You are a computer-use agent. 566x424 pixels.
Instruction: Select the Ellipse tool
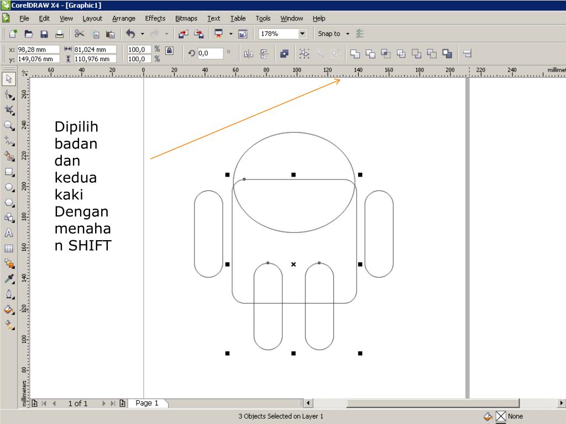pyautogui.click(x=9, y=187)
